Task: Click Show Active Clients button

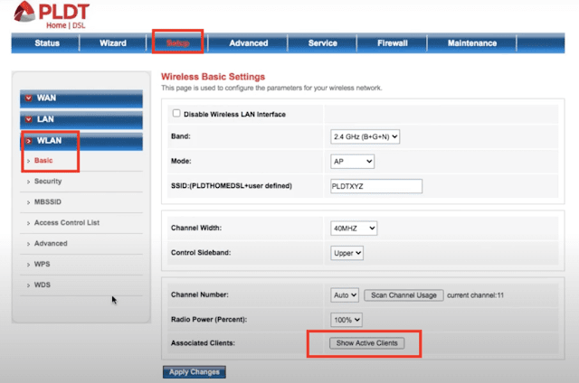Action: (366, 343)
